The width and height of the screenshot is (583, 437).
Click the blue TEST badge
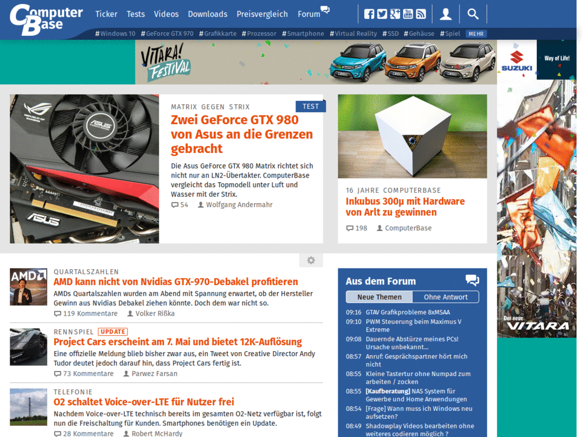click(310, 106)
